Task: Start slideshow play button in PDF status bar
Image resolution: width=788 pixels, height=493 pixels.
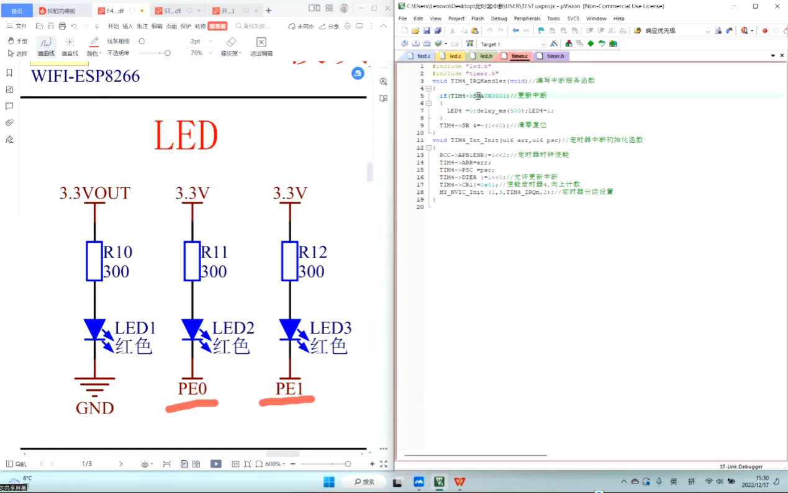Action: [x=215, y=464]
